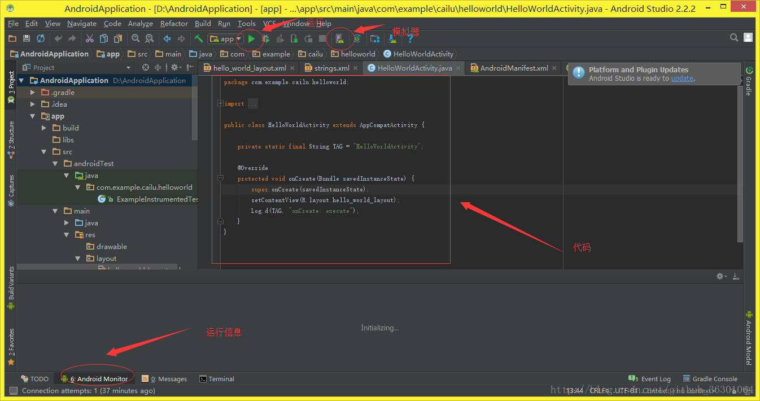Open the 0: Messages tool window button
The height and width of the screenshot is (401, 760).
(165, 379)
